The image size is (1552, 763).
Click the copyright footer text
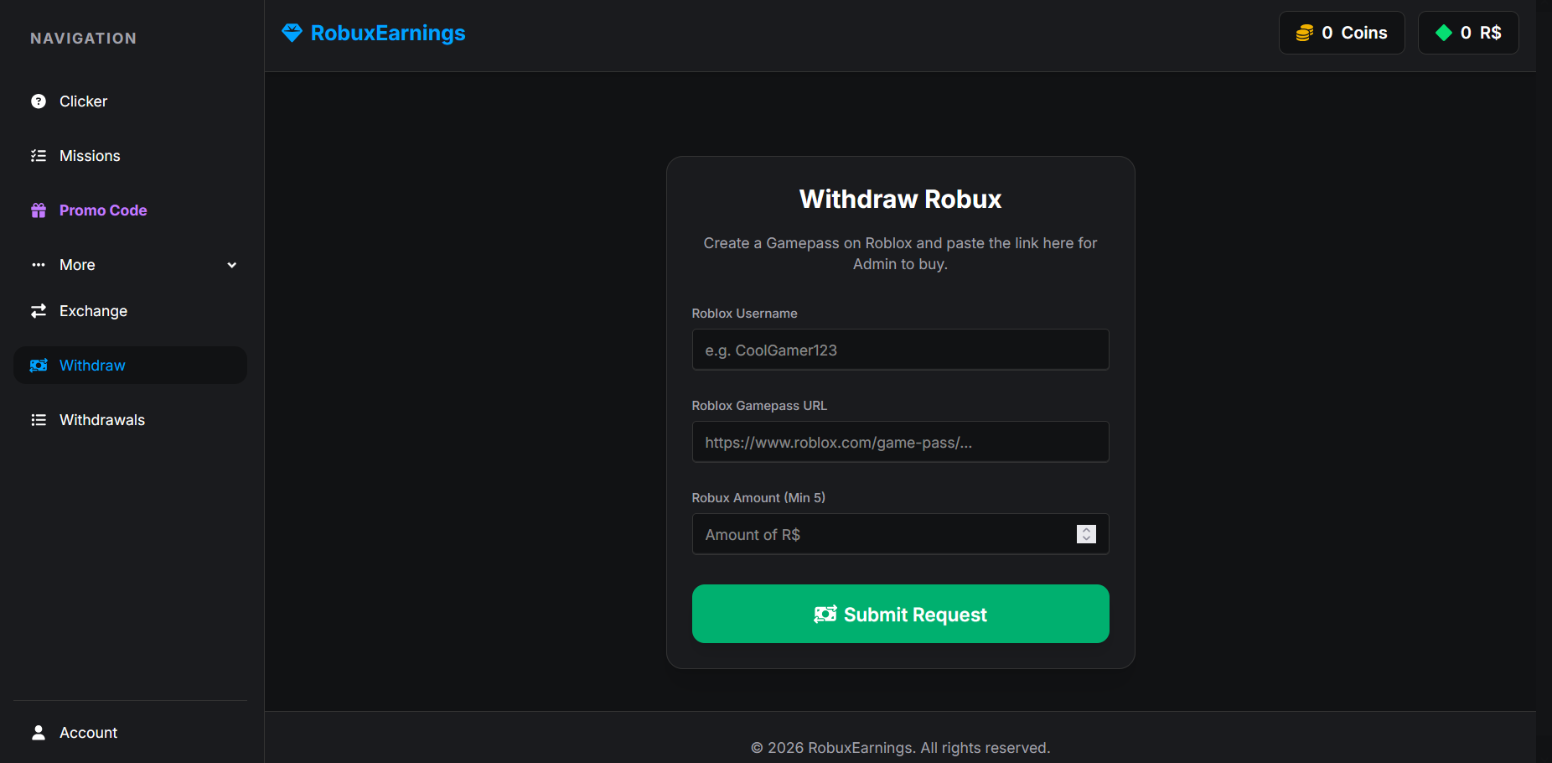[901, 748]
